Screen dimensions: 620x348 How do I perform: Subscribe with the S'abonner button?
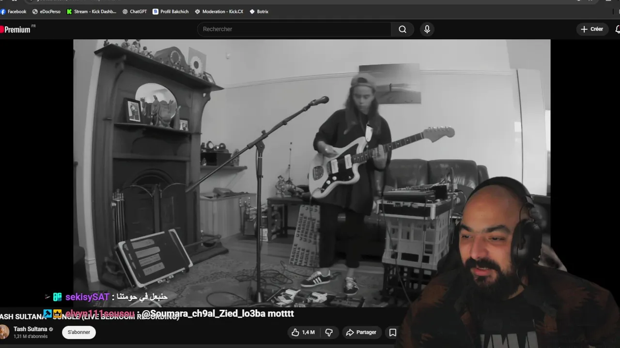pyautogui.click(x=79, y=332)
